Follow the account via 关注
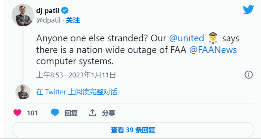Viewport: 261px width, 139px height. 73,20
